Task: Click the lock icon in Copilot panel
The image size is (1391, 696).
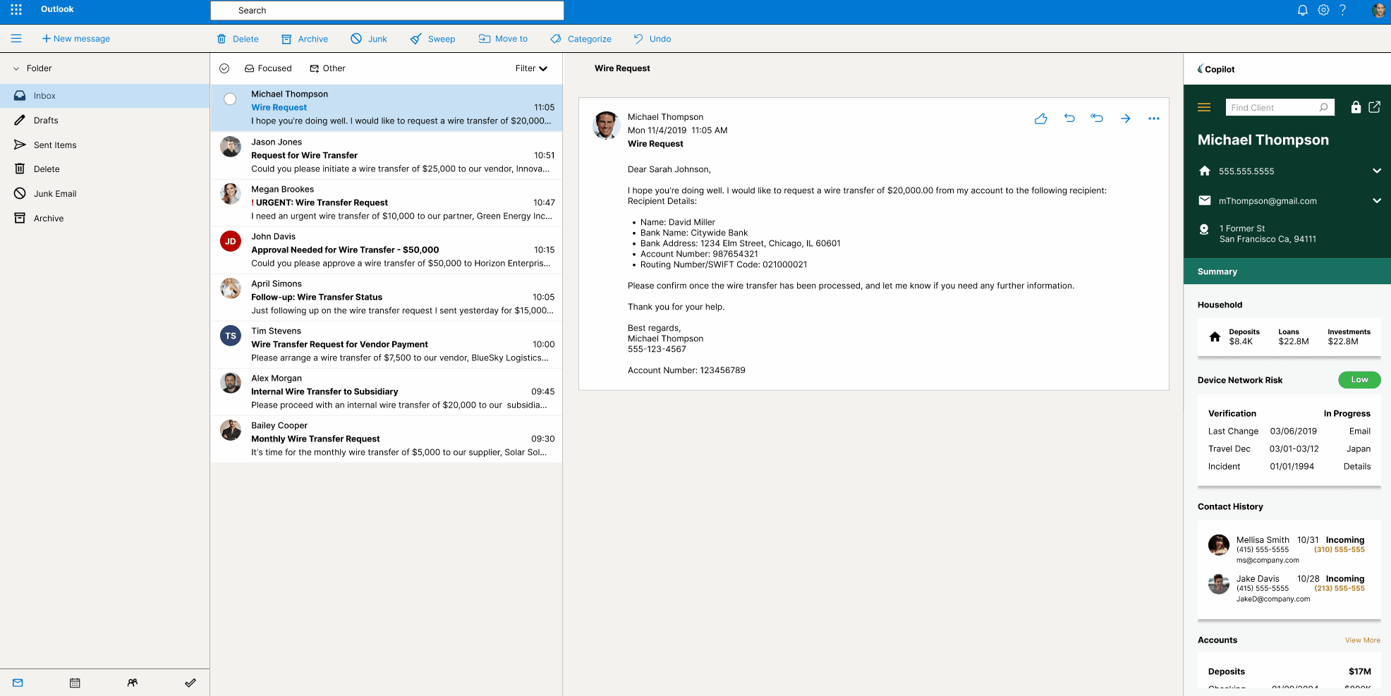Action: click(1355, 107)
